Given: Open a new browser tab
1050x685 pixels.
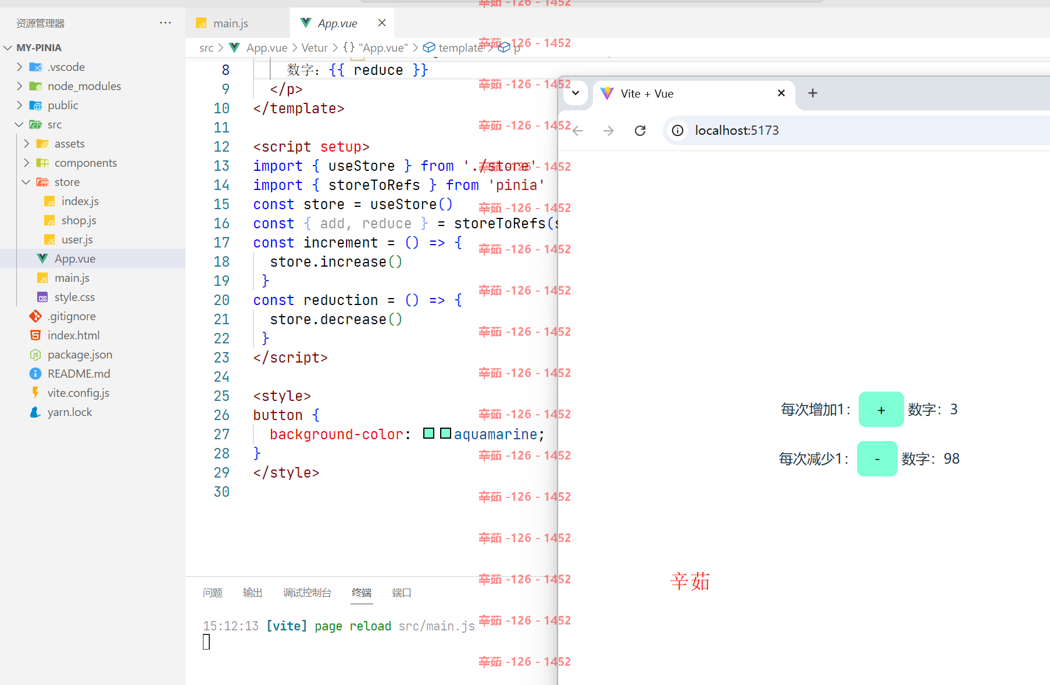Looking at the screenshot, I should click(x=813, y=93).
